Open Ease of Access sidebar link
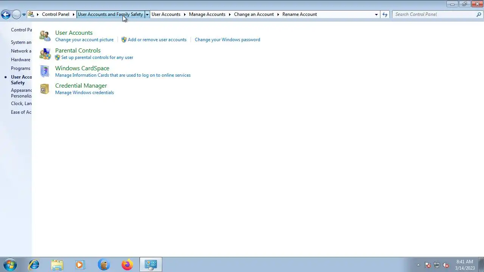The image size is (484, 272). pos(21,112)
